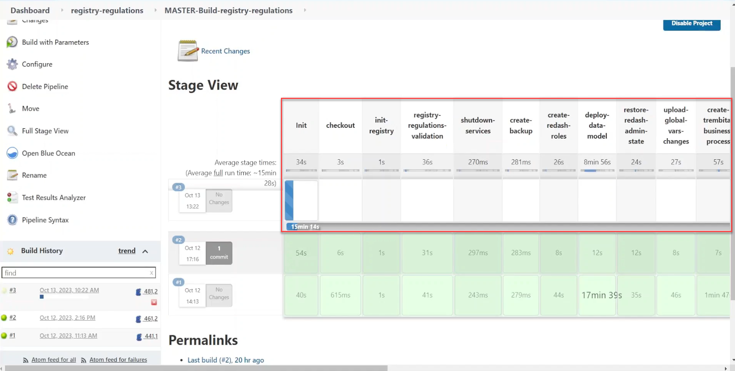Click the Recent Changes notepad icon

[188, 51]
